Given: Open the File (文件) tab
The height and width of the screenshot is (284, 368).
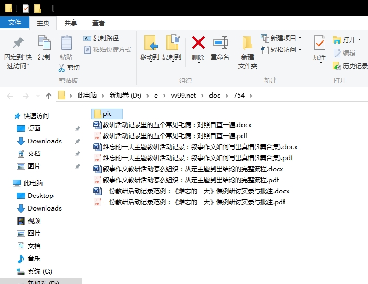Looking at the screenshot, I should click(x=15, y=23).
